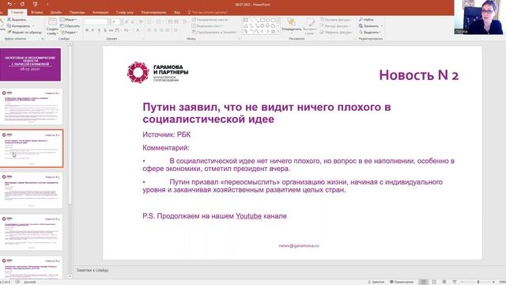The image size is (506, 285).
Task: Click Преобразовать в SmartArt
Action: coord(214,32)
